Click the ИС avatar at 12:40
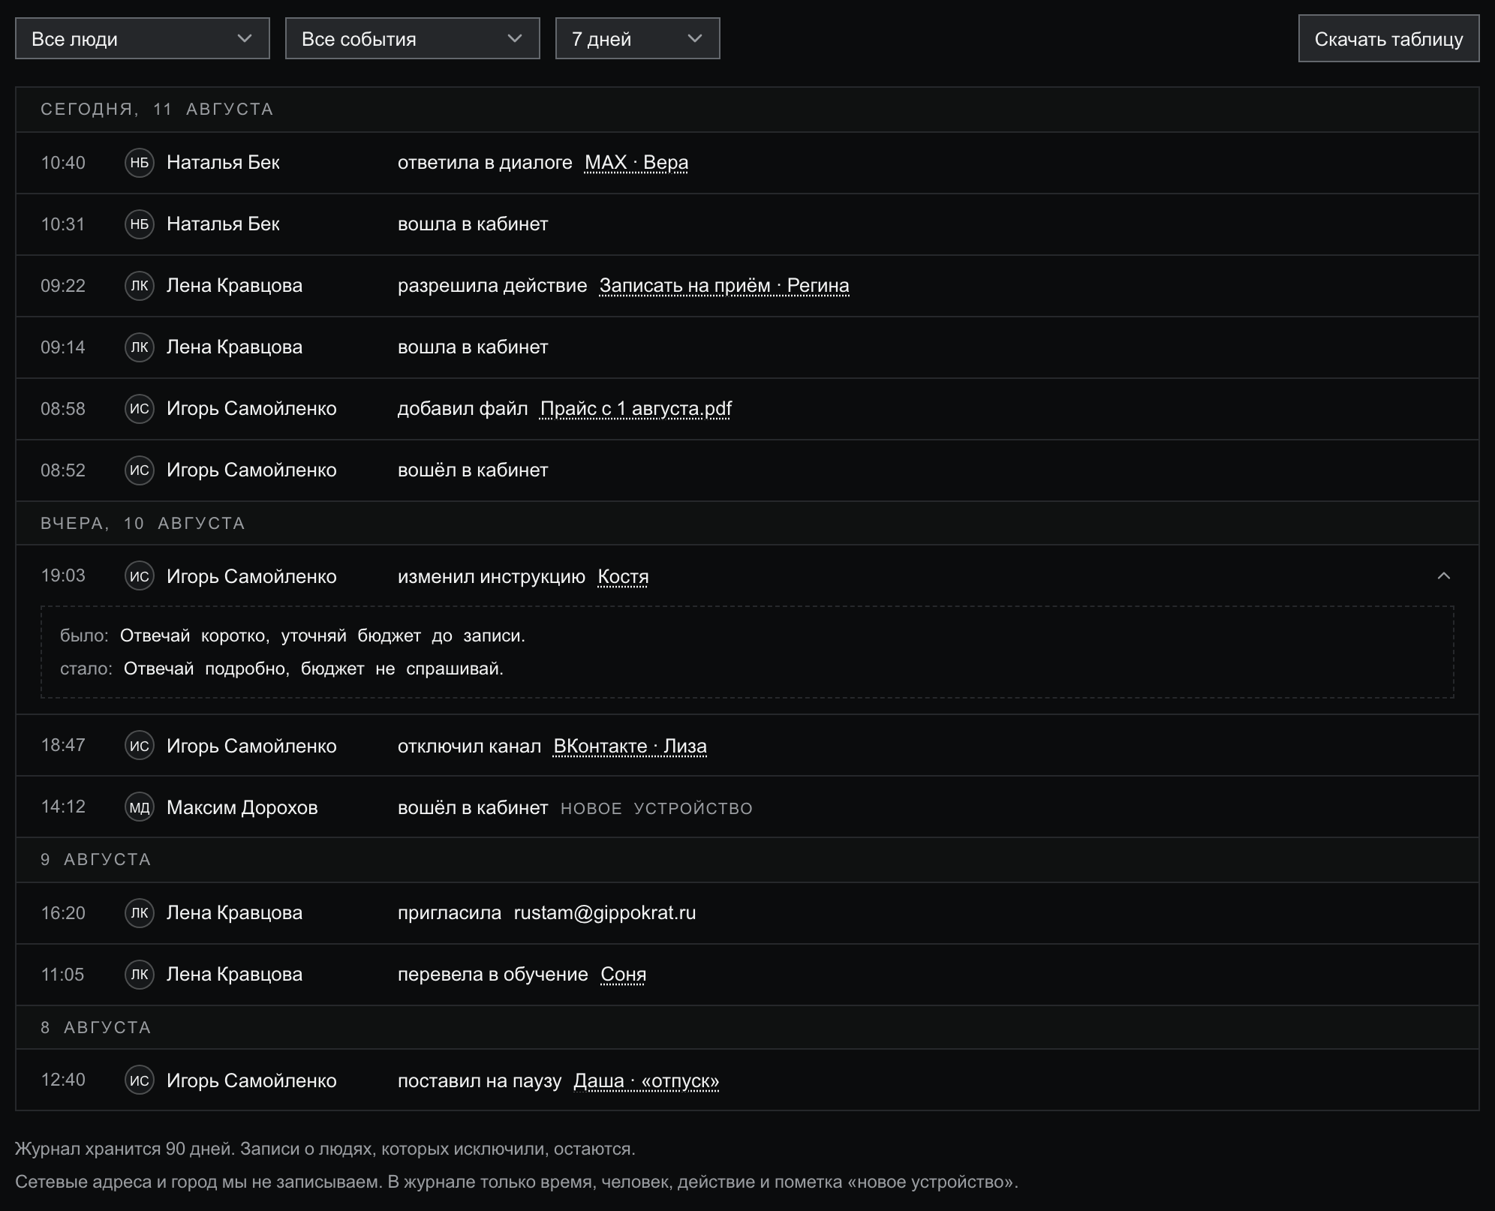The height and width of the screenshot is (1211, 1495). tap(140, 1080)
